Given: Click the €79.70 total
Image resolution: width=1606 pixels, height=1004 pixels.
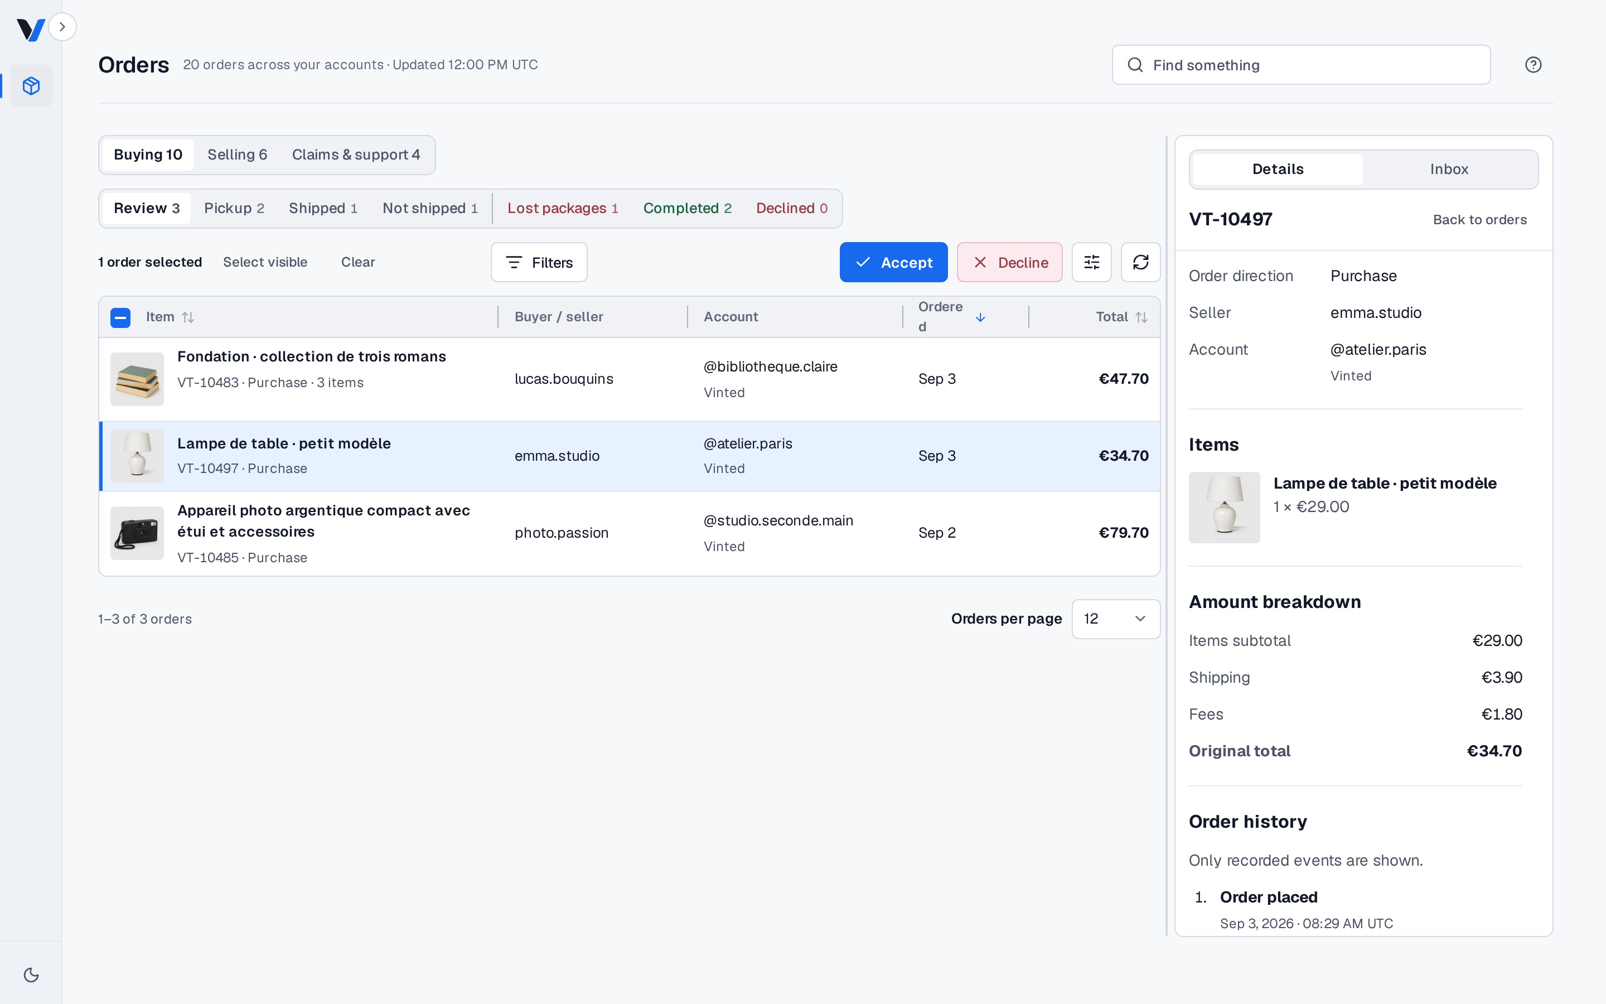Looking at the screenshot, I should 1124,533.
